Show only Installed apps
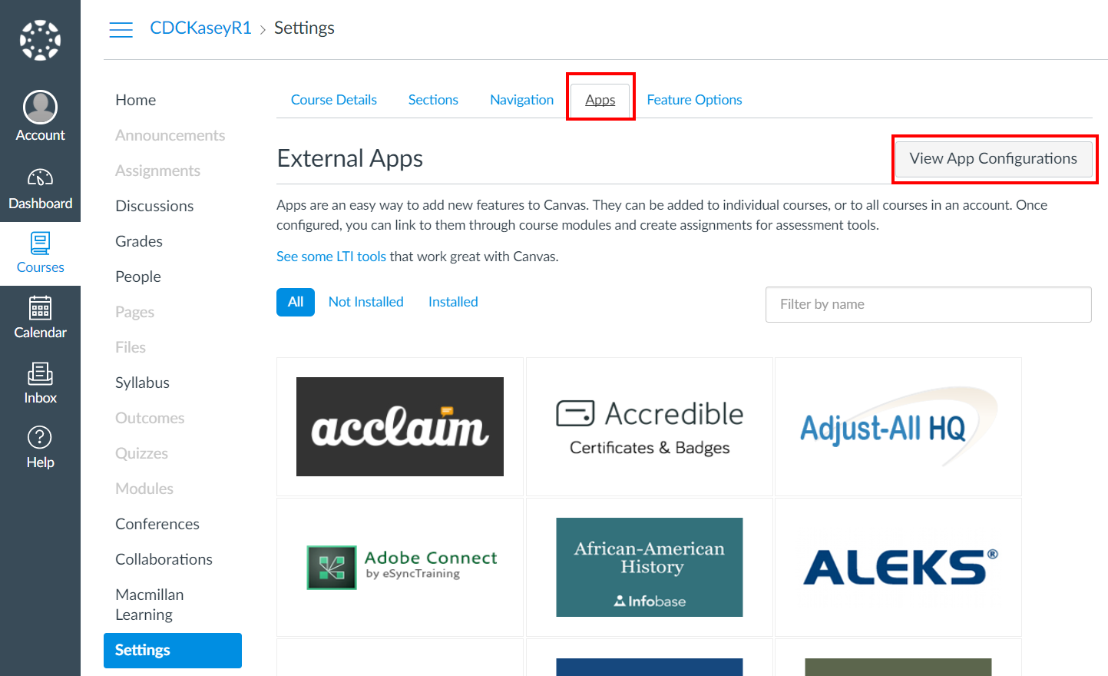1108x676 pixels. [453, 302]
